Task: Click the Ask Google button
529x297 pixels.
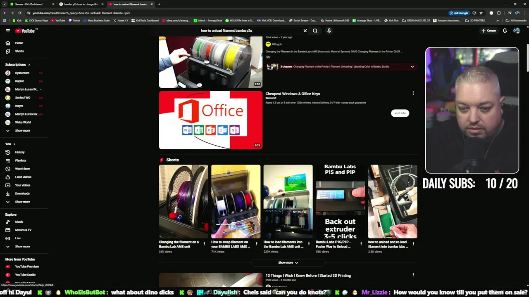Action: point(459,13)
